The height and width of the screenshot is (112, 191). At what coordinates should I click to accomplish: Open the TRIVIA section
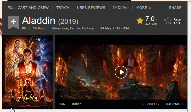pos(63,8)
